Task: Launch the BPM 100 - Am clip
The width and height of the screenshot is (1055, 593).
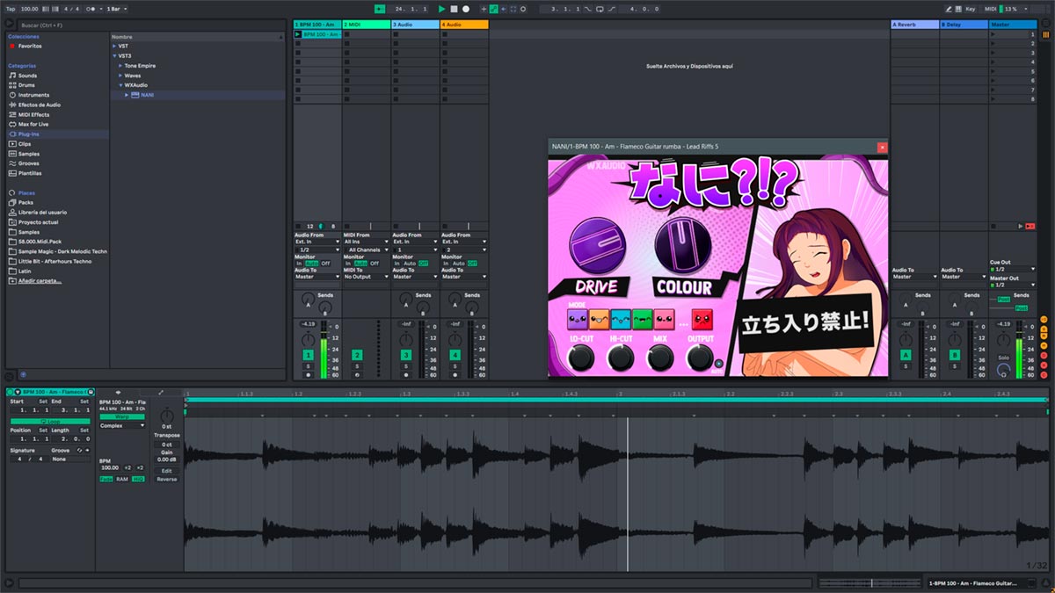Action: 298,34
